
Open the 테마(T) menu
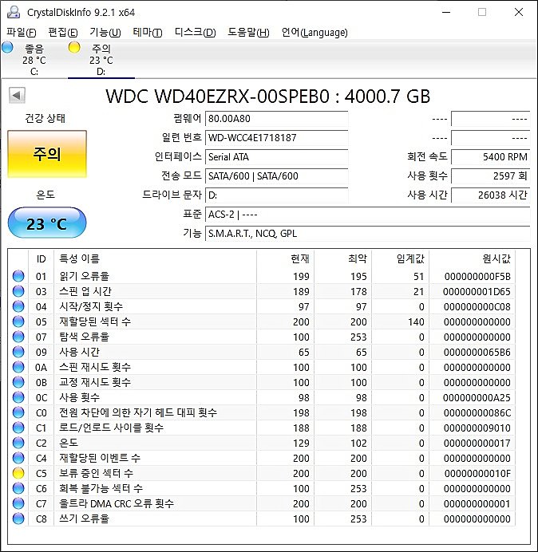point(148,33)
